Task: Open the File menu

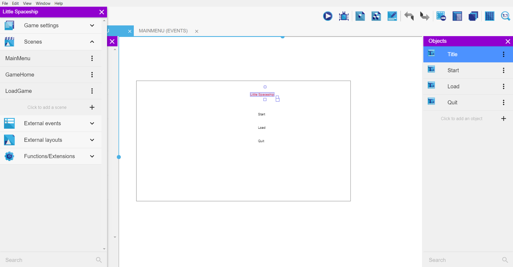Action: point(5,3)
